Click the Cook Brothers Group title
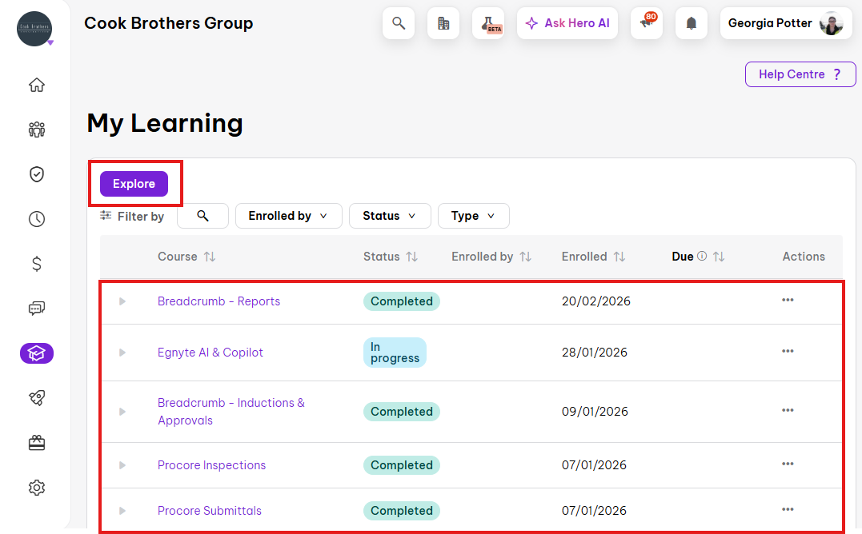The image size is (862, 534). [x=169, y=24]
